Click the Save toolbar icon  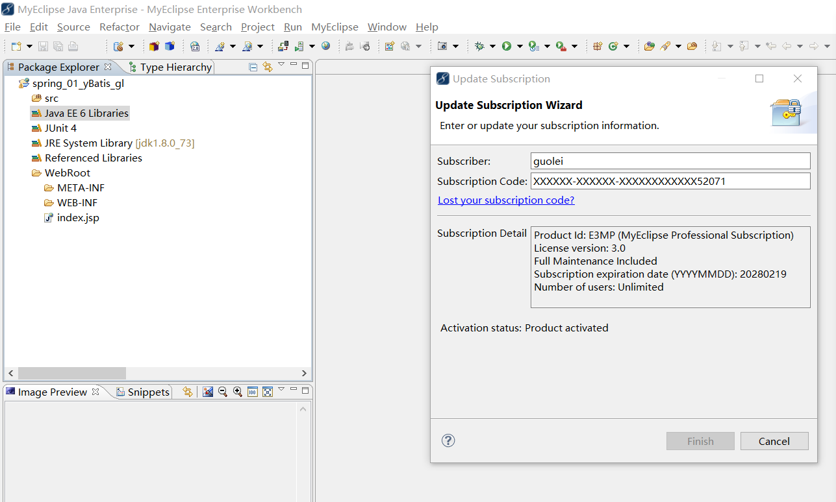coord(44,46)
